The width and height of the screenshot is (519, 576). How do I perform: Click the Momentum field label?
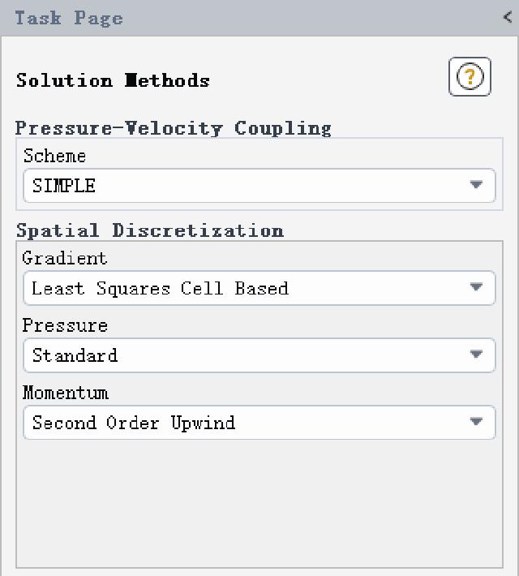[66, 393]
